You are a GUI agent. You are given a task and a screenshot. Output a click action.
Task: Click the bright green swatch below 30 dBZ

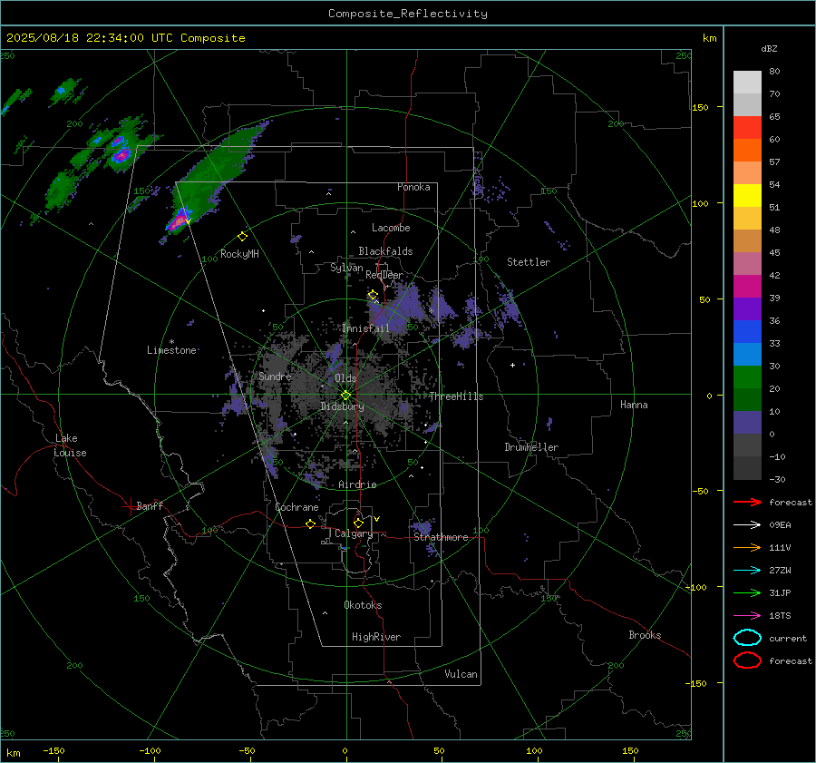click(747, 377)
